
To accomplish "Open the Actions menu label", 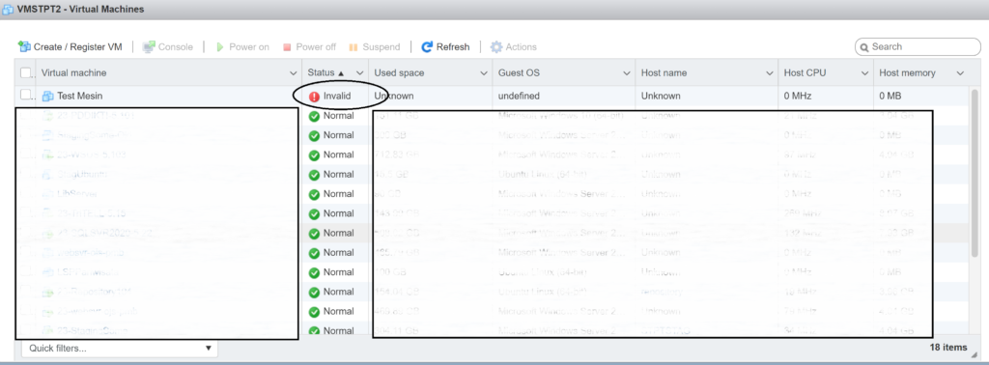I will point(521,47).
